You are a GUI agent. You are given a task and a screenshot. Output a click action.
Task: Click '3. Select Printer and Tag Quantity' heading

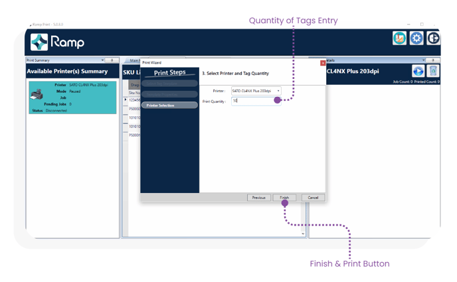pyautogui.click(x=236, y=74)
